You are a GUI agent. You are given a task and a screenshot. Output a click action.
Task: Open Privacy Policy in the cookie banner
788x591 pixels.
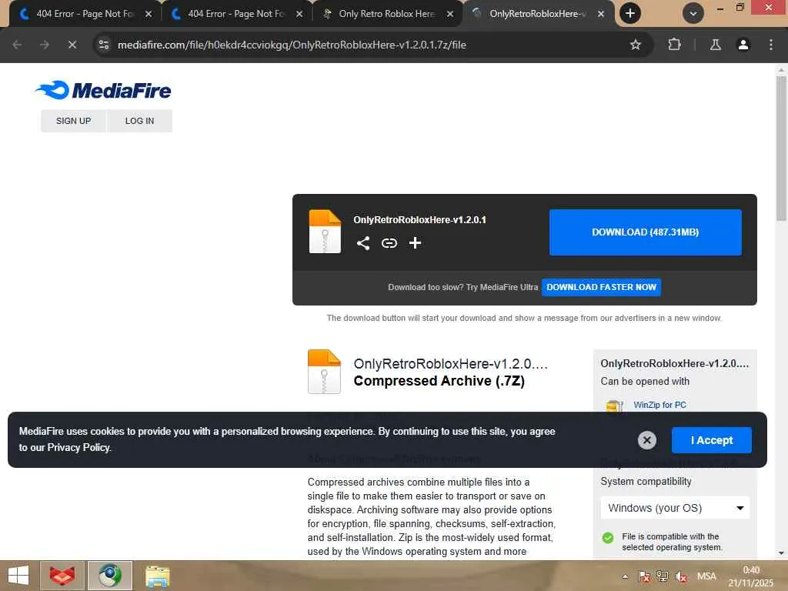[x=78, y=447]
